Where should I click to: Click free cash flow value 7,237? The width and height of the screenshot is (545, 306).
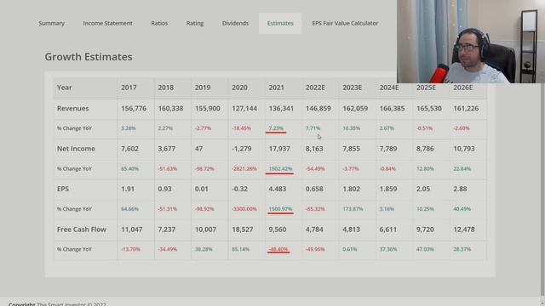pos(167,229)
